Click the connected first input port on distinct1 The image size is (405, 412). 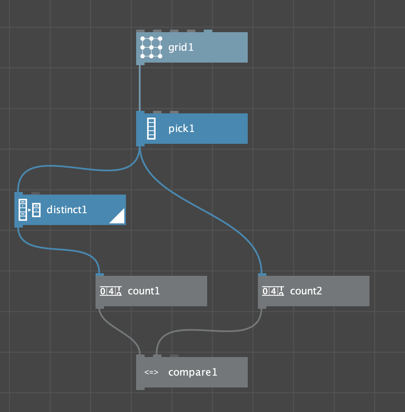(x=18, y=193)
